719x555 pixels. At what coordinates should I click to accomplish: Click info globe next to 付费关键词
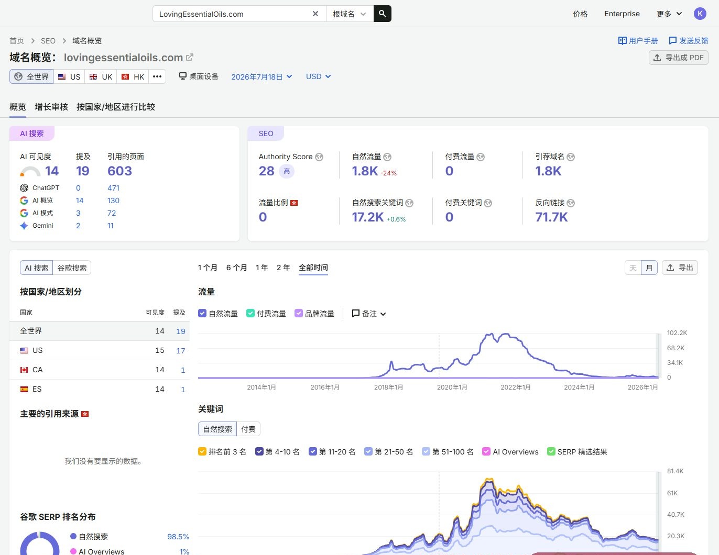[488, 203]
